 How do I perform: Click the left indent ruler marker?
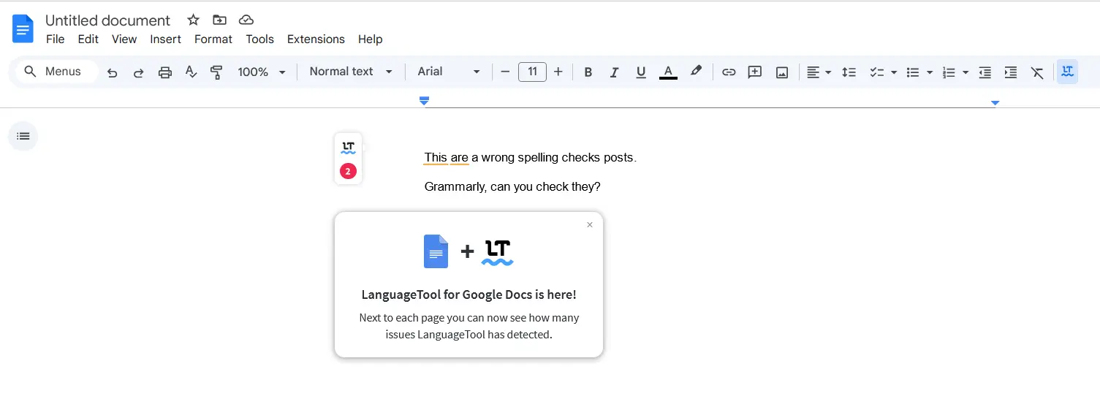point(424,101)
